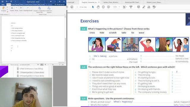This screenshot has height=107, width=190.
Task: Click Word zoom out minus button
Action: [48, 65]
